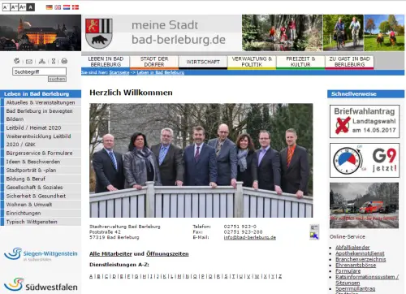Open the Alle Mitarbeiter link
This screenshot has width=406, height=294.
point(110,254)
